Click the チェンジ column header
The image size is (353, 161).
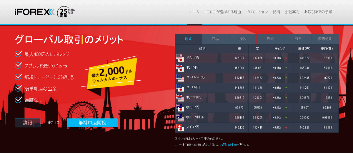coord(280,49)
